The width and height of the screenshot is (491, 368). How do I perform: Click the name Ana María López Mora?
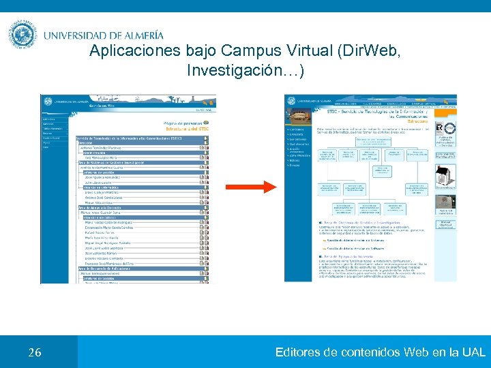[101, 157]
